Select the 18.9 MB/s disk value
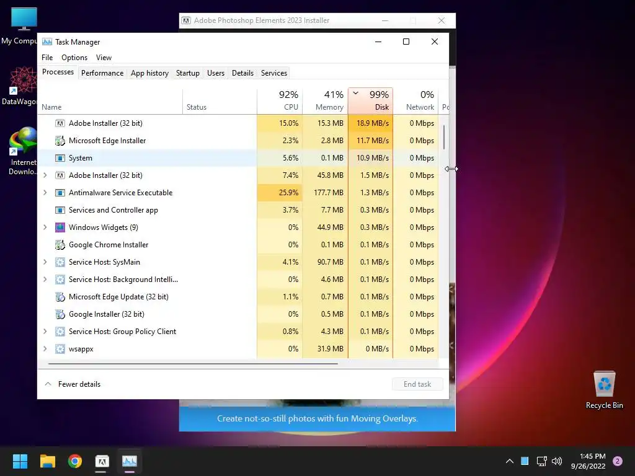This screenshot has height=476, width=635. (371, 123)
